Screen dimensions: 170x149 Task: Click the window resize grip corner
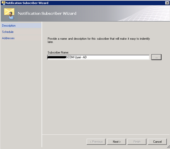point(168,147)
